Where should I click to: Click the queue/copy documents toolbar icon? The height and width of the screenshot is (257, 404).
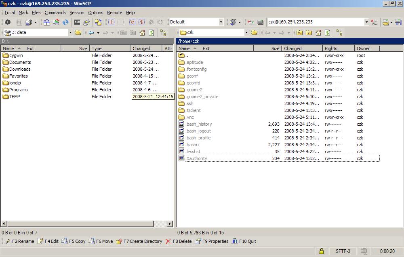tap(29, 22)
